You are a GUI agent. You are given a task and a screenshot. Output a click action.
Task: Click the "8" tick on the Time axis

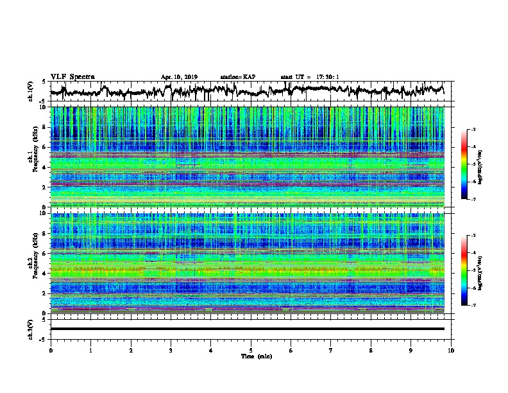click(x=371, y=351)
